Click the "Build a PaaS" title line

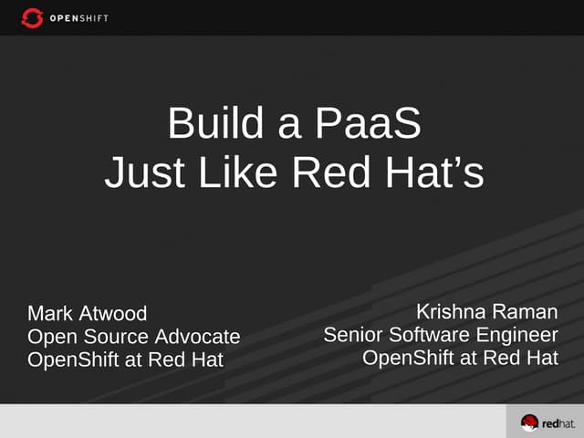click(294, 124)
